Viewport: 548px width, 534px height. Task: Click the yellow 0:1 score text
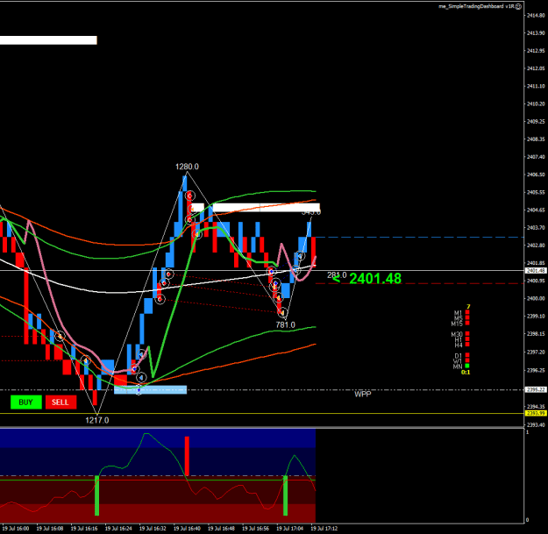tap(466, 372)
